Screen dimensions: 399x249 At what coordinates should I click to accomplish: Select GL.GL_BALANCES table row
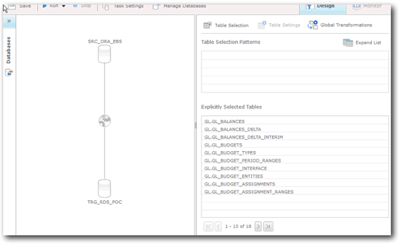pos(295,121)
